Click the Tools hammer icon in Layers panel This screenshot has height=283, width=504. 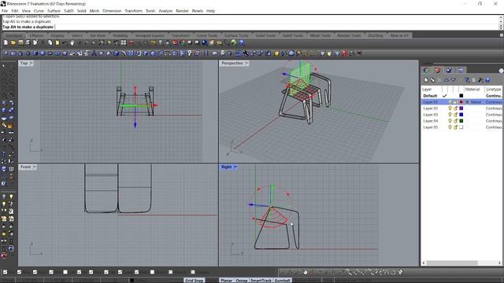480,80
